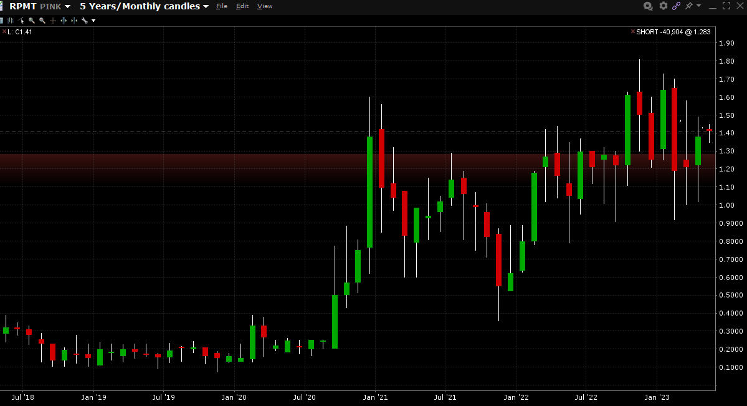Open the View menu
Image resolution: width=747 pixels, height=406 pixels.
(264, 6)
